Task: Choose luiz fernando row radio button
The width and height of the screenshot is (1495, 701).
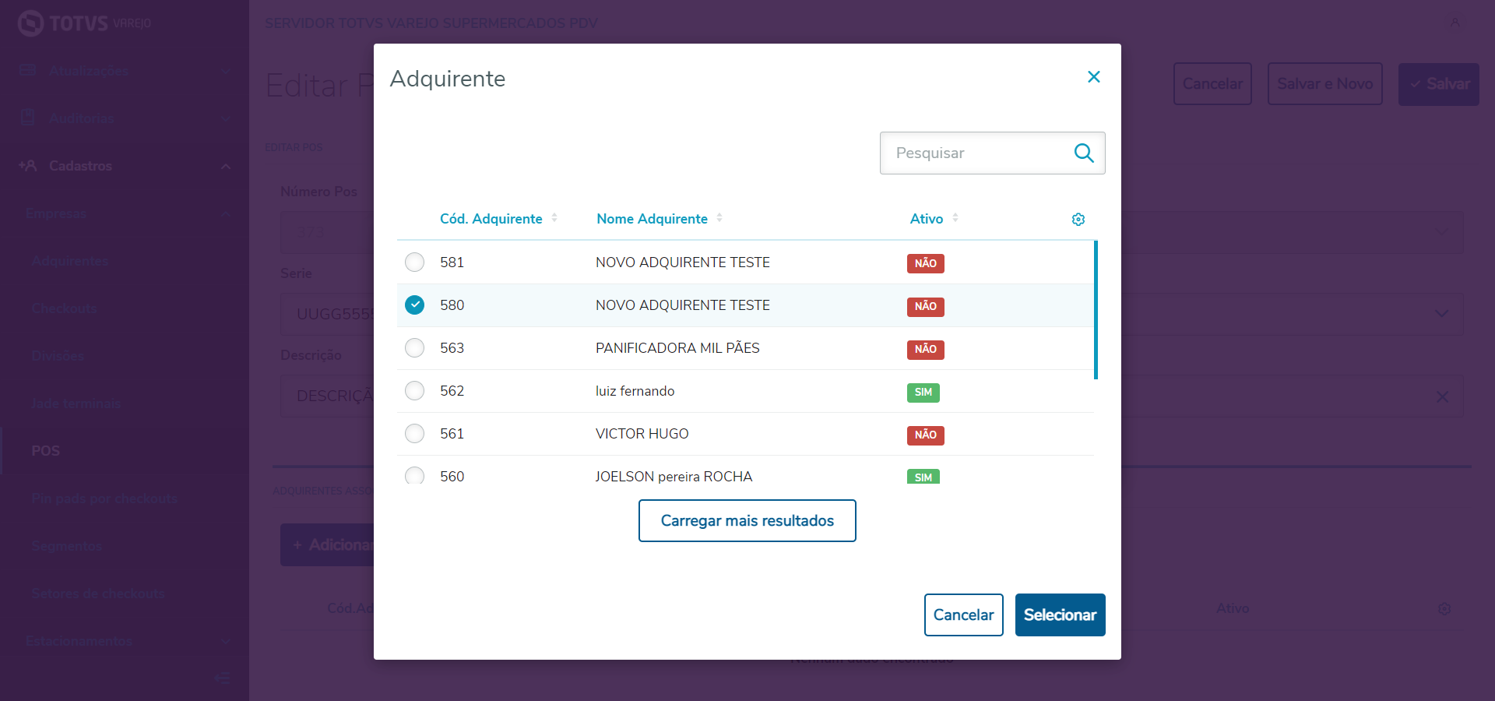Action: (x=415, y=391)
